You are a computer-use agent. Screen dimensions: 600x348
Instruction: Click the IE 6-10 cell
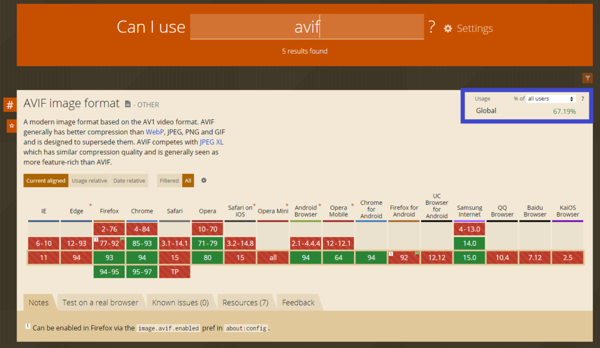click(43, 243)
